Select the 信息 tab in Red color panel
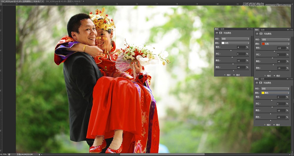The height and width of the screenshot is (156, 294). [x=263, y=30]
